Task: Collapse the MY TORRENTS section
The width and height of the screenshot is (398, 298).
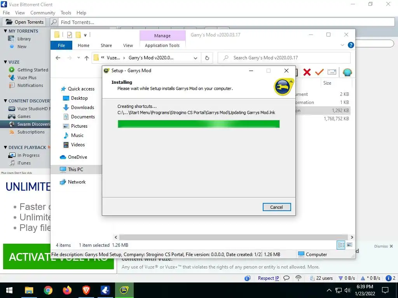Action: click(5, 31)
